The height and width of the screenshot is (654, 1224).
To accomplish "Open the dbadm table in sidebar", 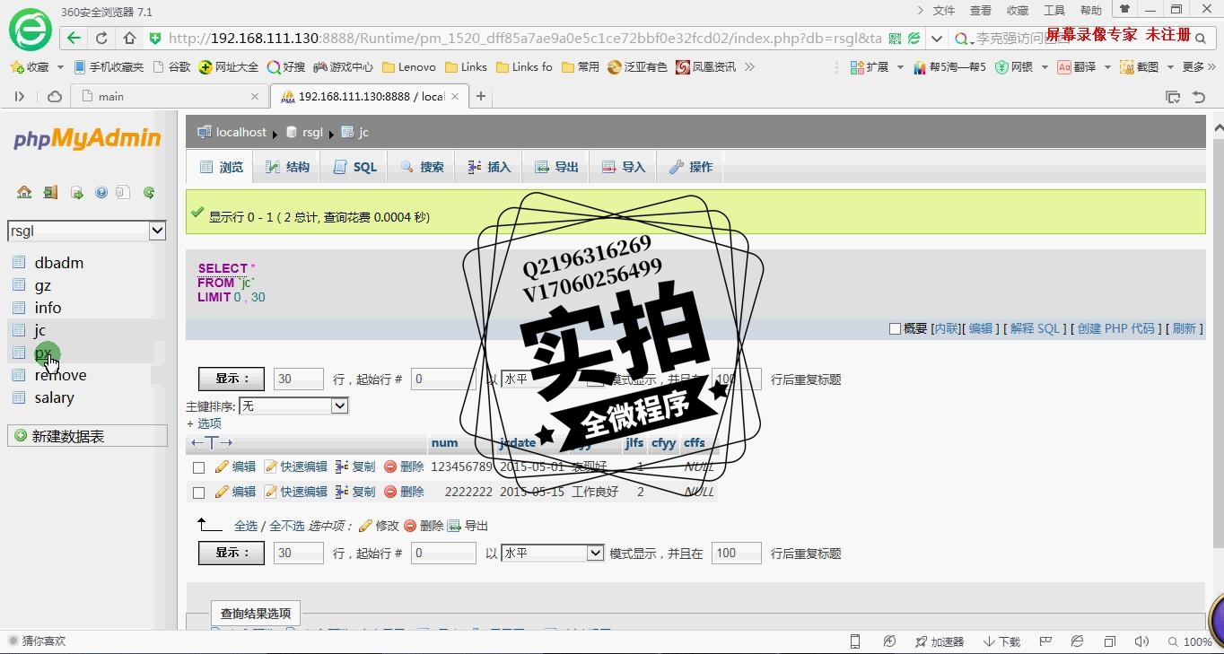I will (x=59, y=263).
